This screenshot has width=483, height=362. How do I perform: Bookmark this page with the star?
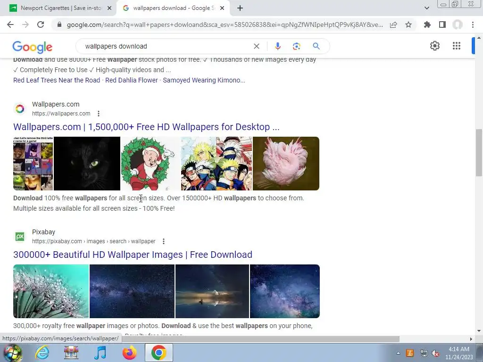[408, 25]
